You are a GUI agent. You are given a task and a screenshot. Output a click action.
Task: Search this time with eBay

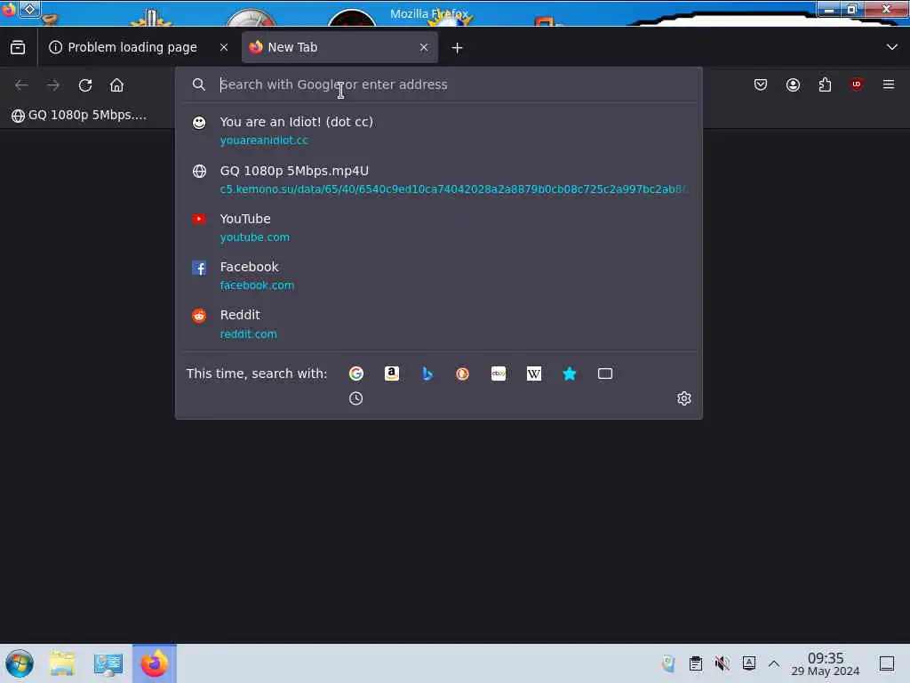499,374
